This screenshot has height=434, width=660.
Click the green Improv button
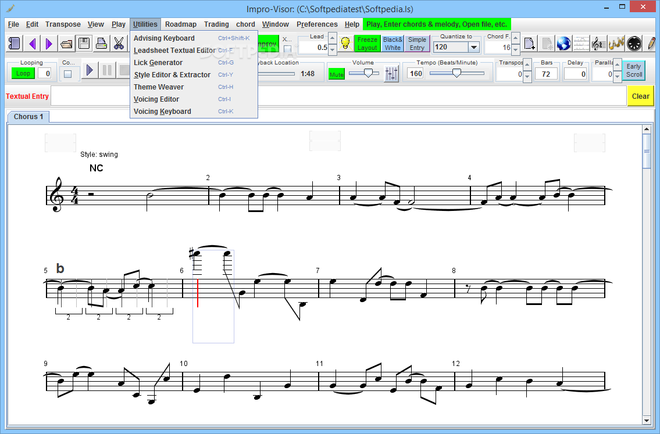tap(267, 44)
